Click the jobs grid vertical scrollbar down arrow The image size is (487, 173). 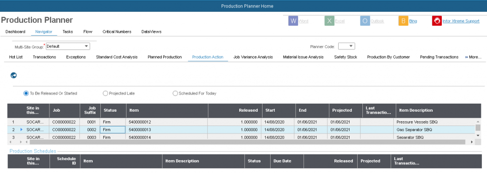[478, 135]
